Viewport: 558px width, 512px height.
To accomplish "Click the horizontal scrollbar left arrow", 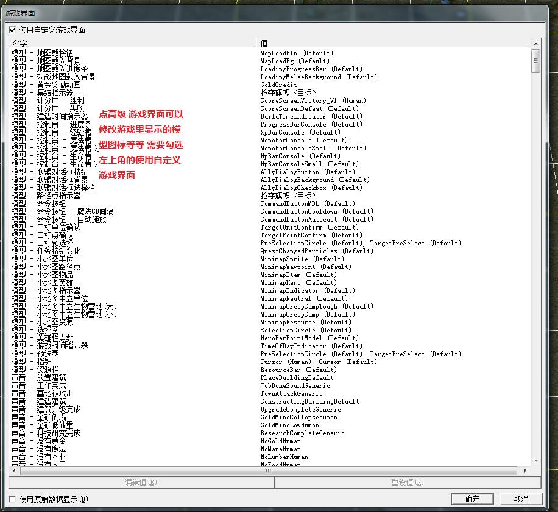I will tap(14, 471).
